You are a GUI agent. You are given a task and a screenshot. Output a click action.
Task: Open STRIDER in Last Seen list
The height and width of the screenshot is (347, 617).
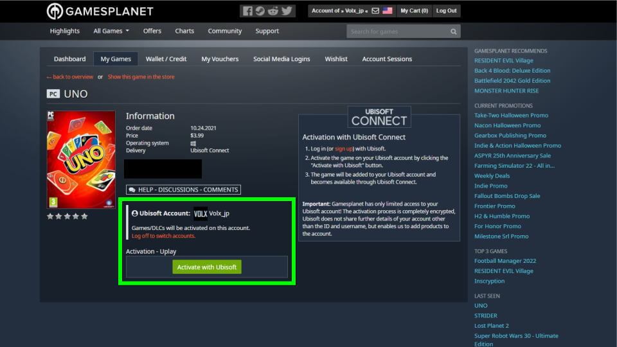click(x=486, y=316)
